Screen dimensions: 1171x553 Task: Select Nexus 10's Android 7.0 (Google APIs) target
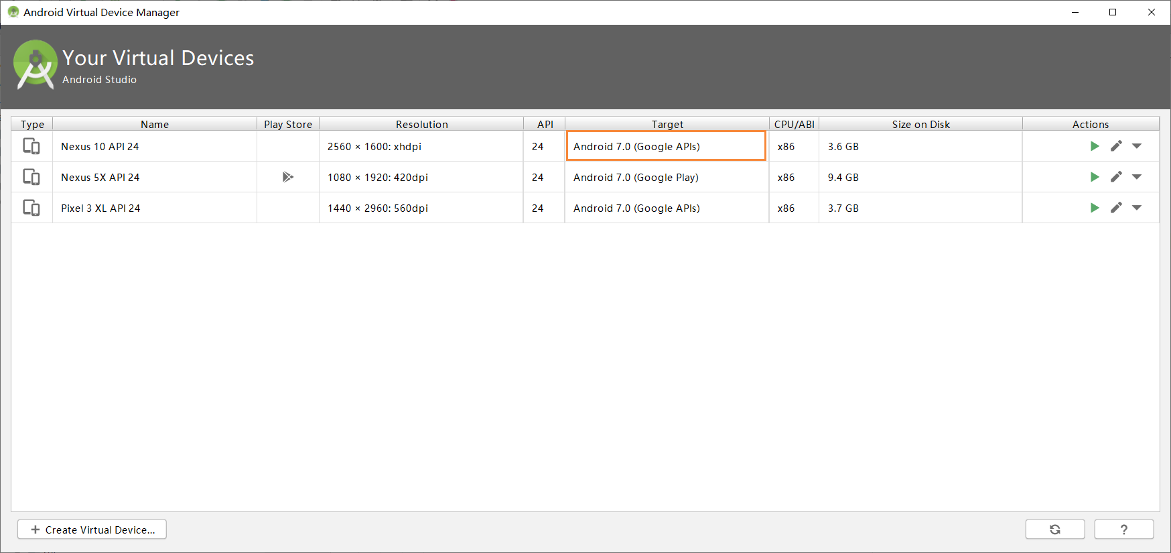[x=667, y=146]
